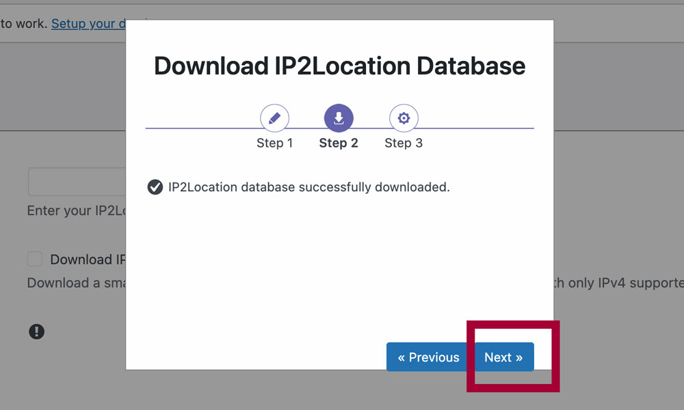Select the bold "Step 2" label
This screenshot has width=684, height=410.
(339, 143)
